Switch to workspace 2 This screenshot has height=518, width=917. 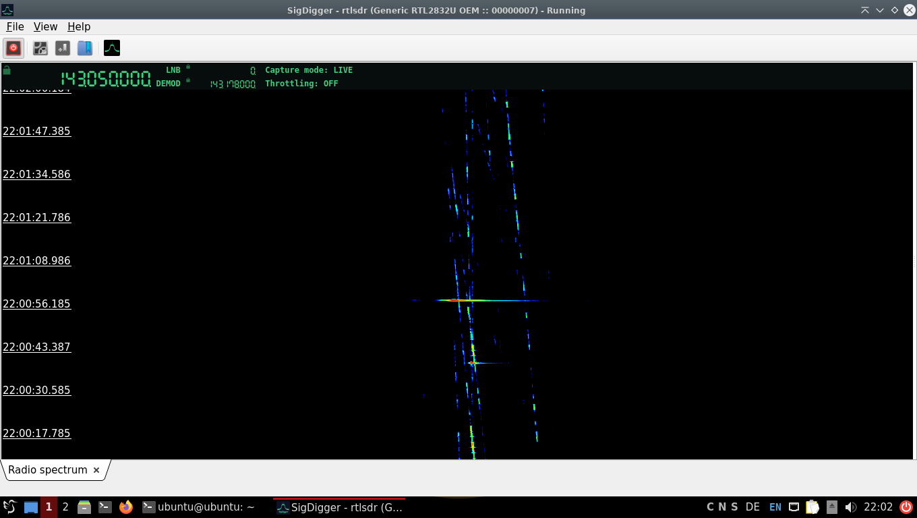65,507
